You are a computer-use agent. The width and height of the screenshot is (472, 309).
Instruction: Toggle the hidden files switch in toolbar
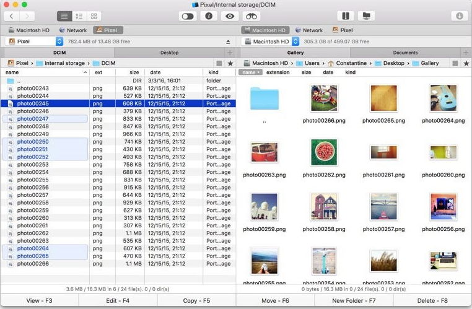point(188,16)
